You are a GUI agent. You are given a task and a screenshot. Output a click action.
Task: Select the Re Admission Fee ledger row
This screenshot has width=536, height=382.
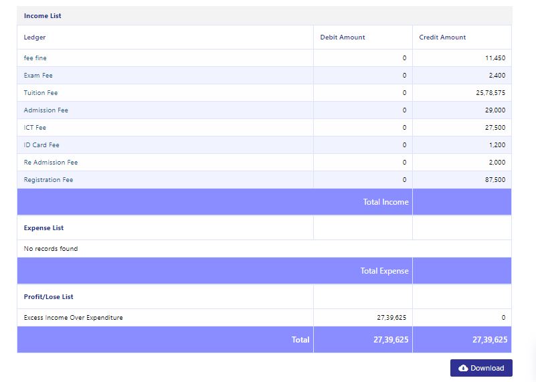264,163
